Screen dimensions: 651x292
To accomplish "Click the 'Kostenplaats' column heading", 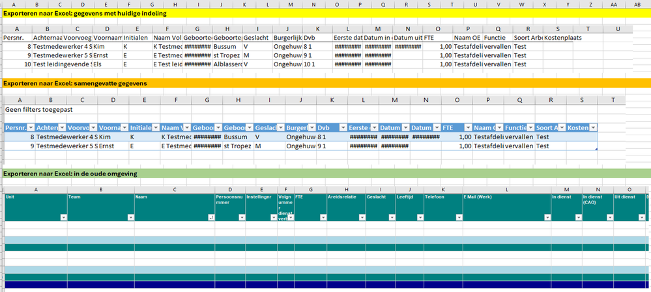I will click(563, 38).
